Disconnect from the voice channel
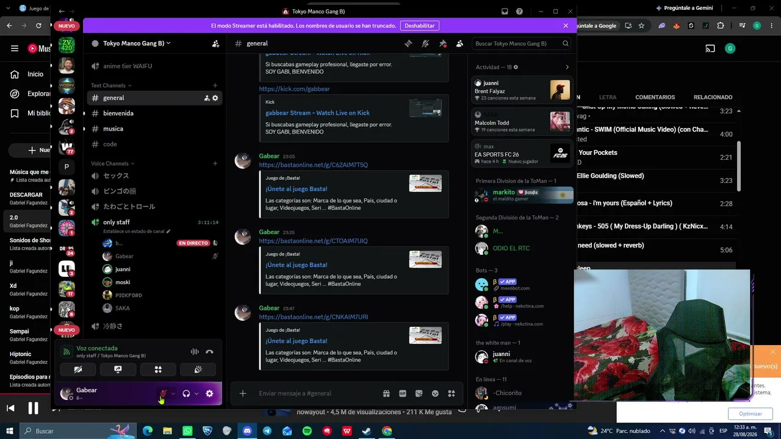The height and width of the screenshot is (439, 781). coord(209,351)
